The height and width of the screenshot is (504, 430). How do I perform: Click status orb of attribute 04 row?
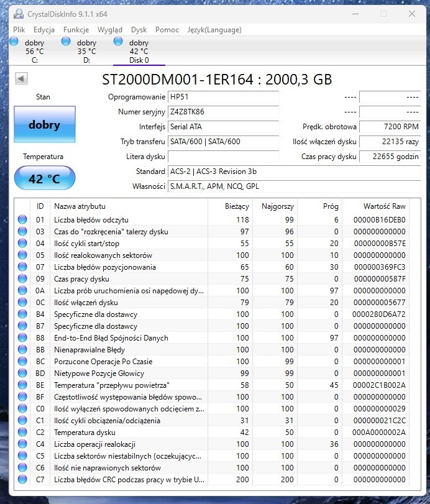22,244
